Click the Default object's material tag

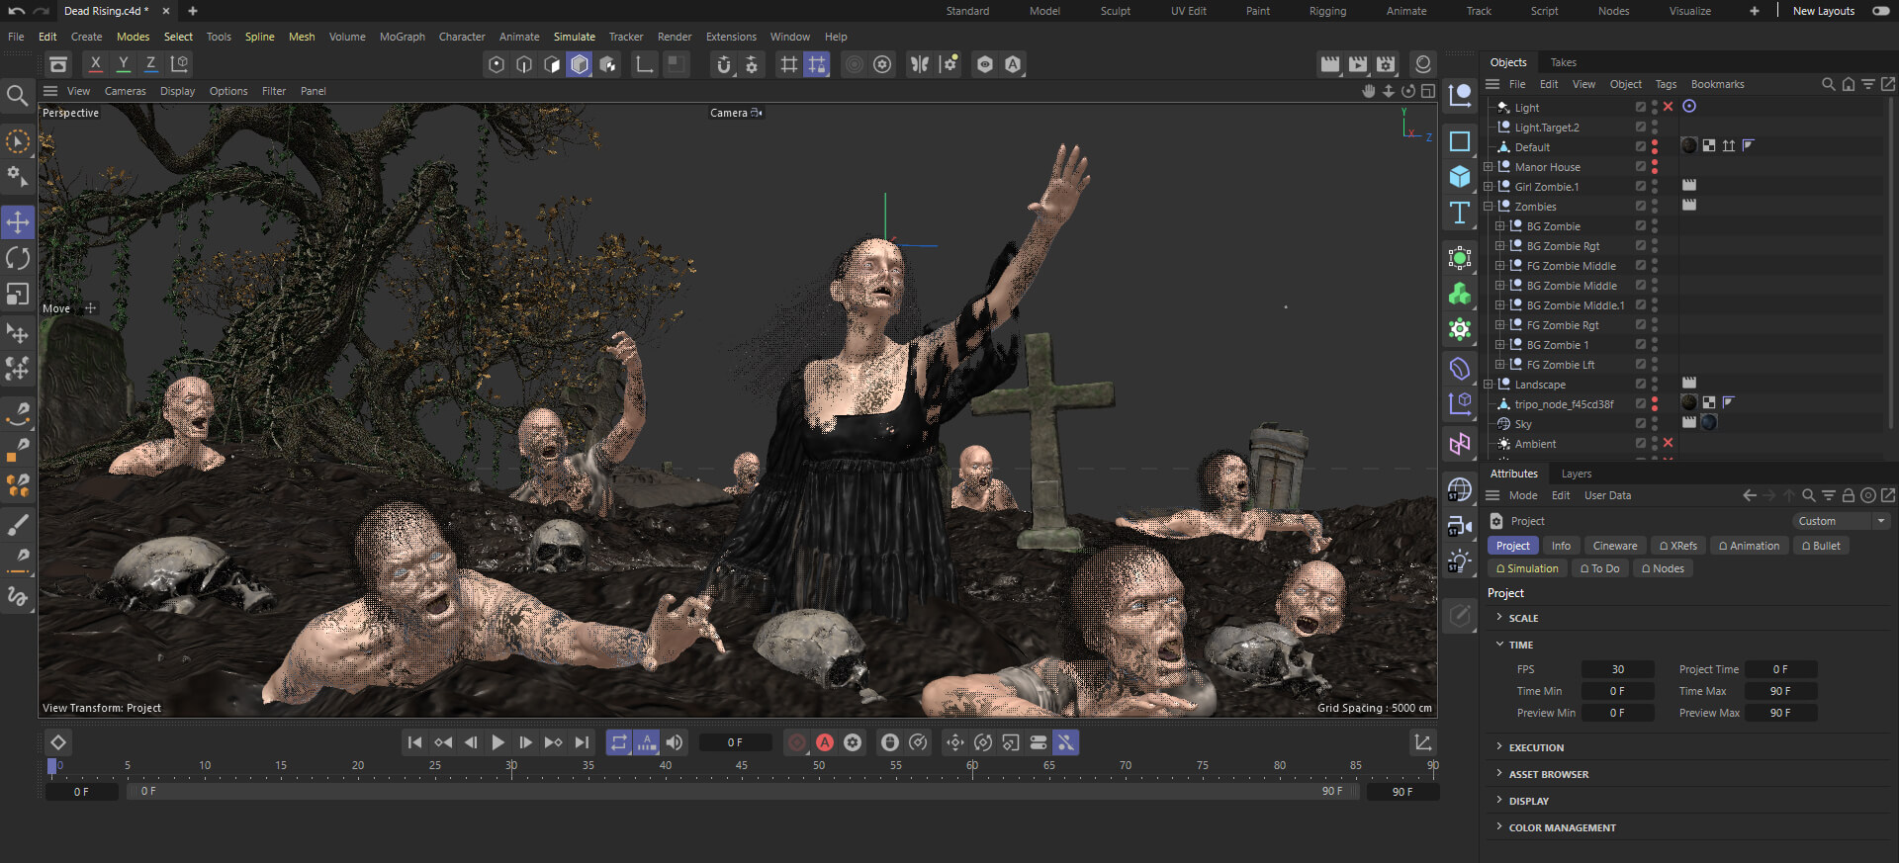coord(1688,145)
